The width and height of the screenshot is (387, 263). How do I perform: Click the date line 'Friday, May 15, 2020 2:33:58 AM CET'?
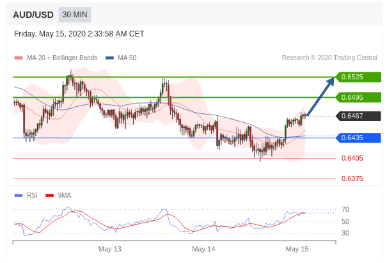click(x=79, y=34)
